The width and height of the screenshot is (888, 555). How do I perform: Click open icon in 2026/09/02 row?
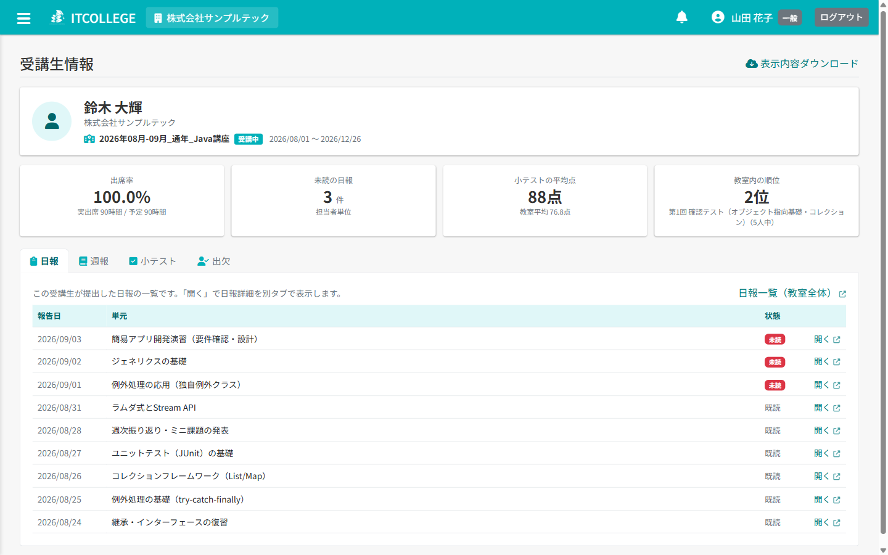click(837, 362)
